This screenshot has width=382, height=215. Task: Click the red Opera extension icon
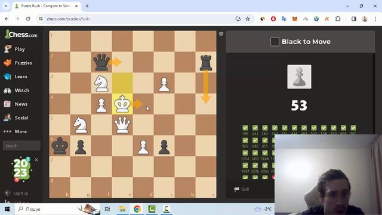(x=273, y=19)
